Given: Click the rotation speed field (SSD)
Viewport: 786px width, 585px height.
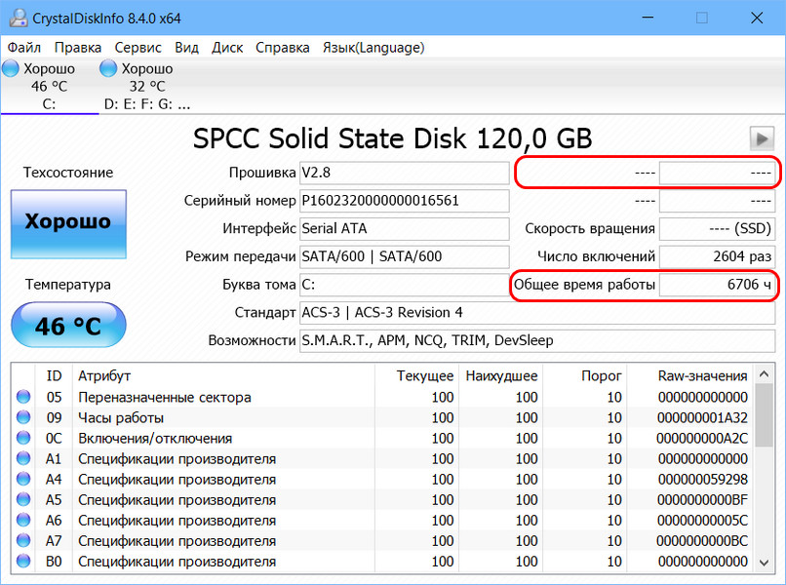Looking at the screenshot, I should (718, 229).
